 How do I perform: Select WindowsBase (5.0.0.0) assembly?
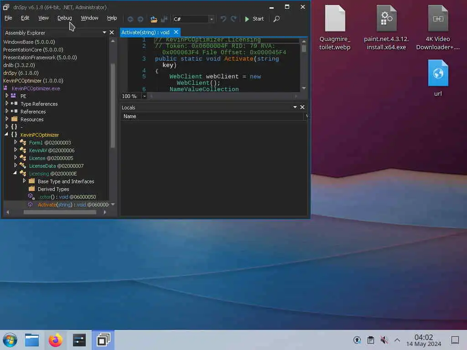coord(29,42)
